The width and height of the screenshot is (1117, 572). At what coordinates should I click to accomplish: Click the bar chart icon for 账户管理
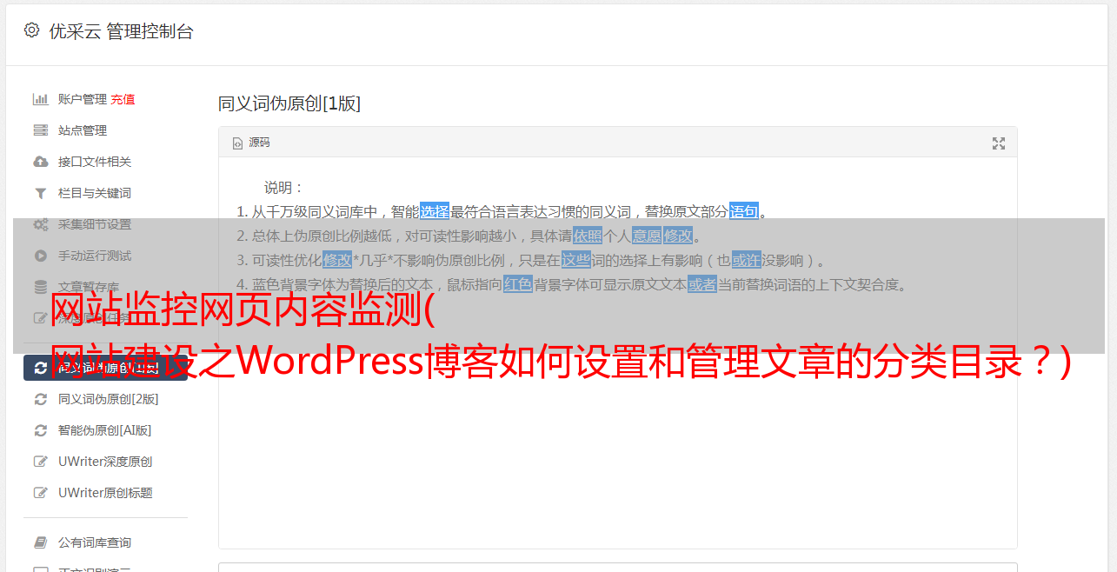(40, 99)
